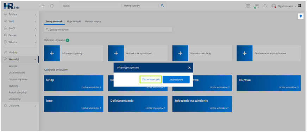Open the Wybierz źródło dropdown

coord(140,6)
